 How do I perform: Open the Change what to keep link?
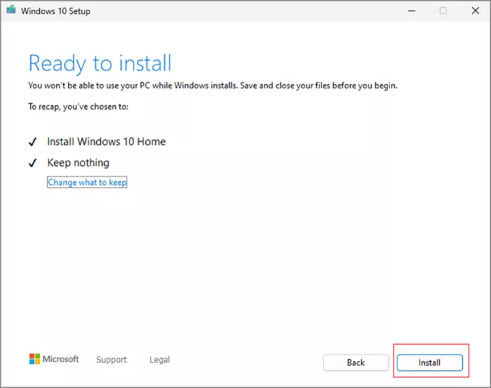coord(87,182)
